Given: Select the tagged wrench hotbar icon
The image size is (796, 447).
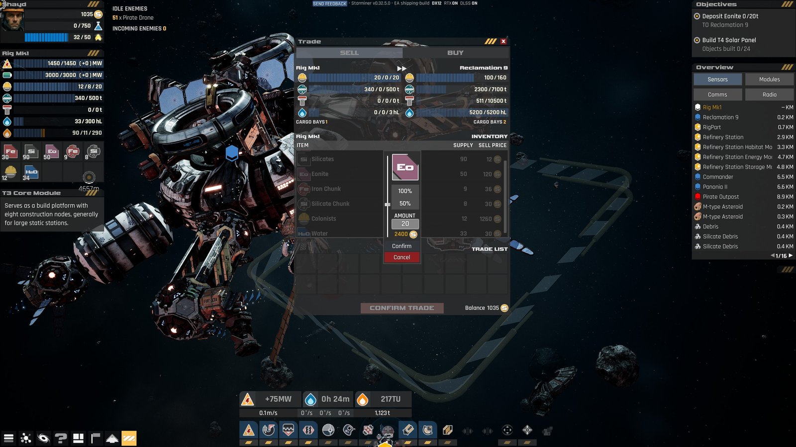Looking at the screenshot, I should 408,430.
